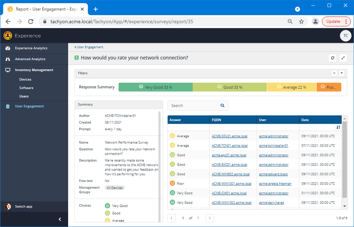Click the site padlock icon
This screenshot has height=227, width=354.
[45, 22]
